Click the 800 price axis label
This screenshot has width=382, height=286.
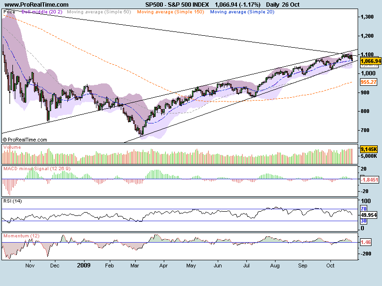pos(366,111)
